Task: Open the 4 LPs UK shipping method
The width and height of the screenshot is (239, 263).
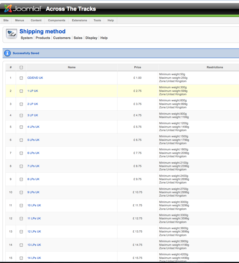Action: (33, 127)
